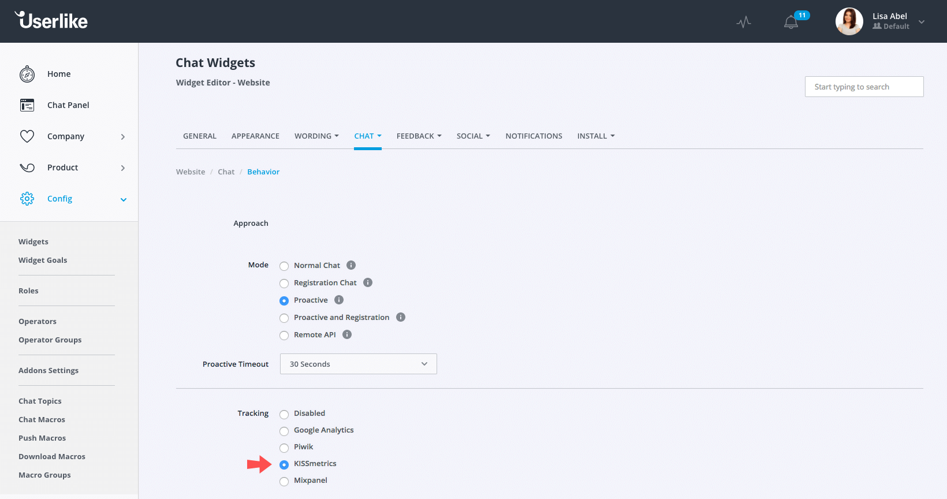Open the APPEARANCE tab
947x499 pixels.
[x=255, y=136]
